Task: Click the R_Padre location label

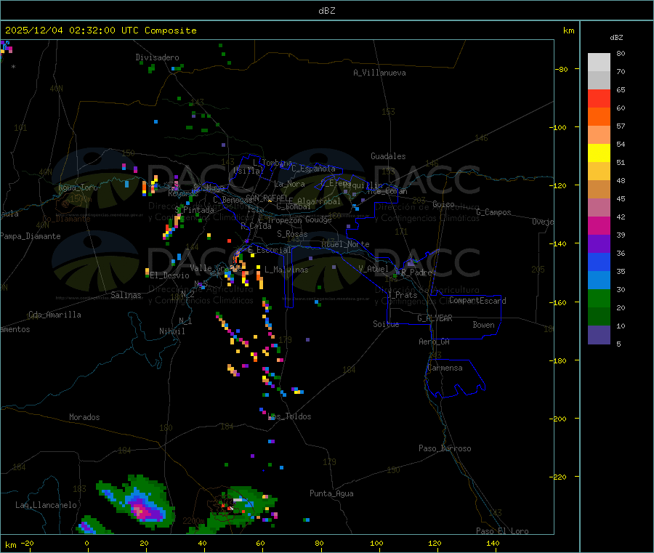Action: click(x=416, y=273)
